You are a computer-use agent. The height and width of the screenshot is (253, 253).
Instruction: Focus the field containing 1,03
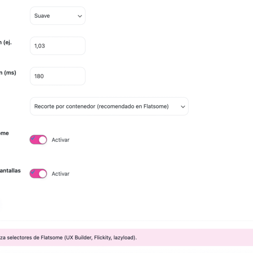click(58, 46)
